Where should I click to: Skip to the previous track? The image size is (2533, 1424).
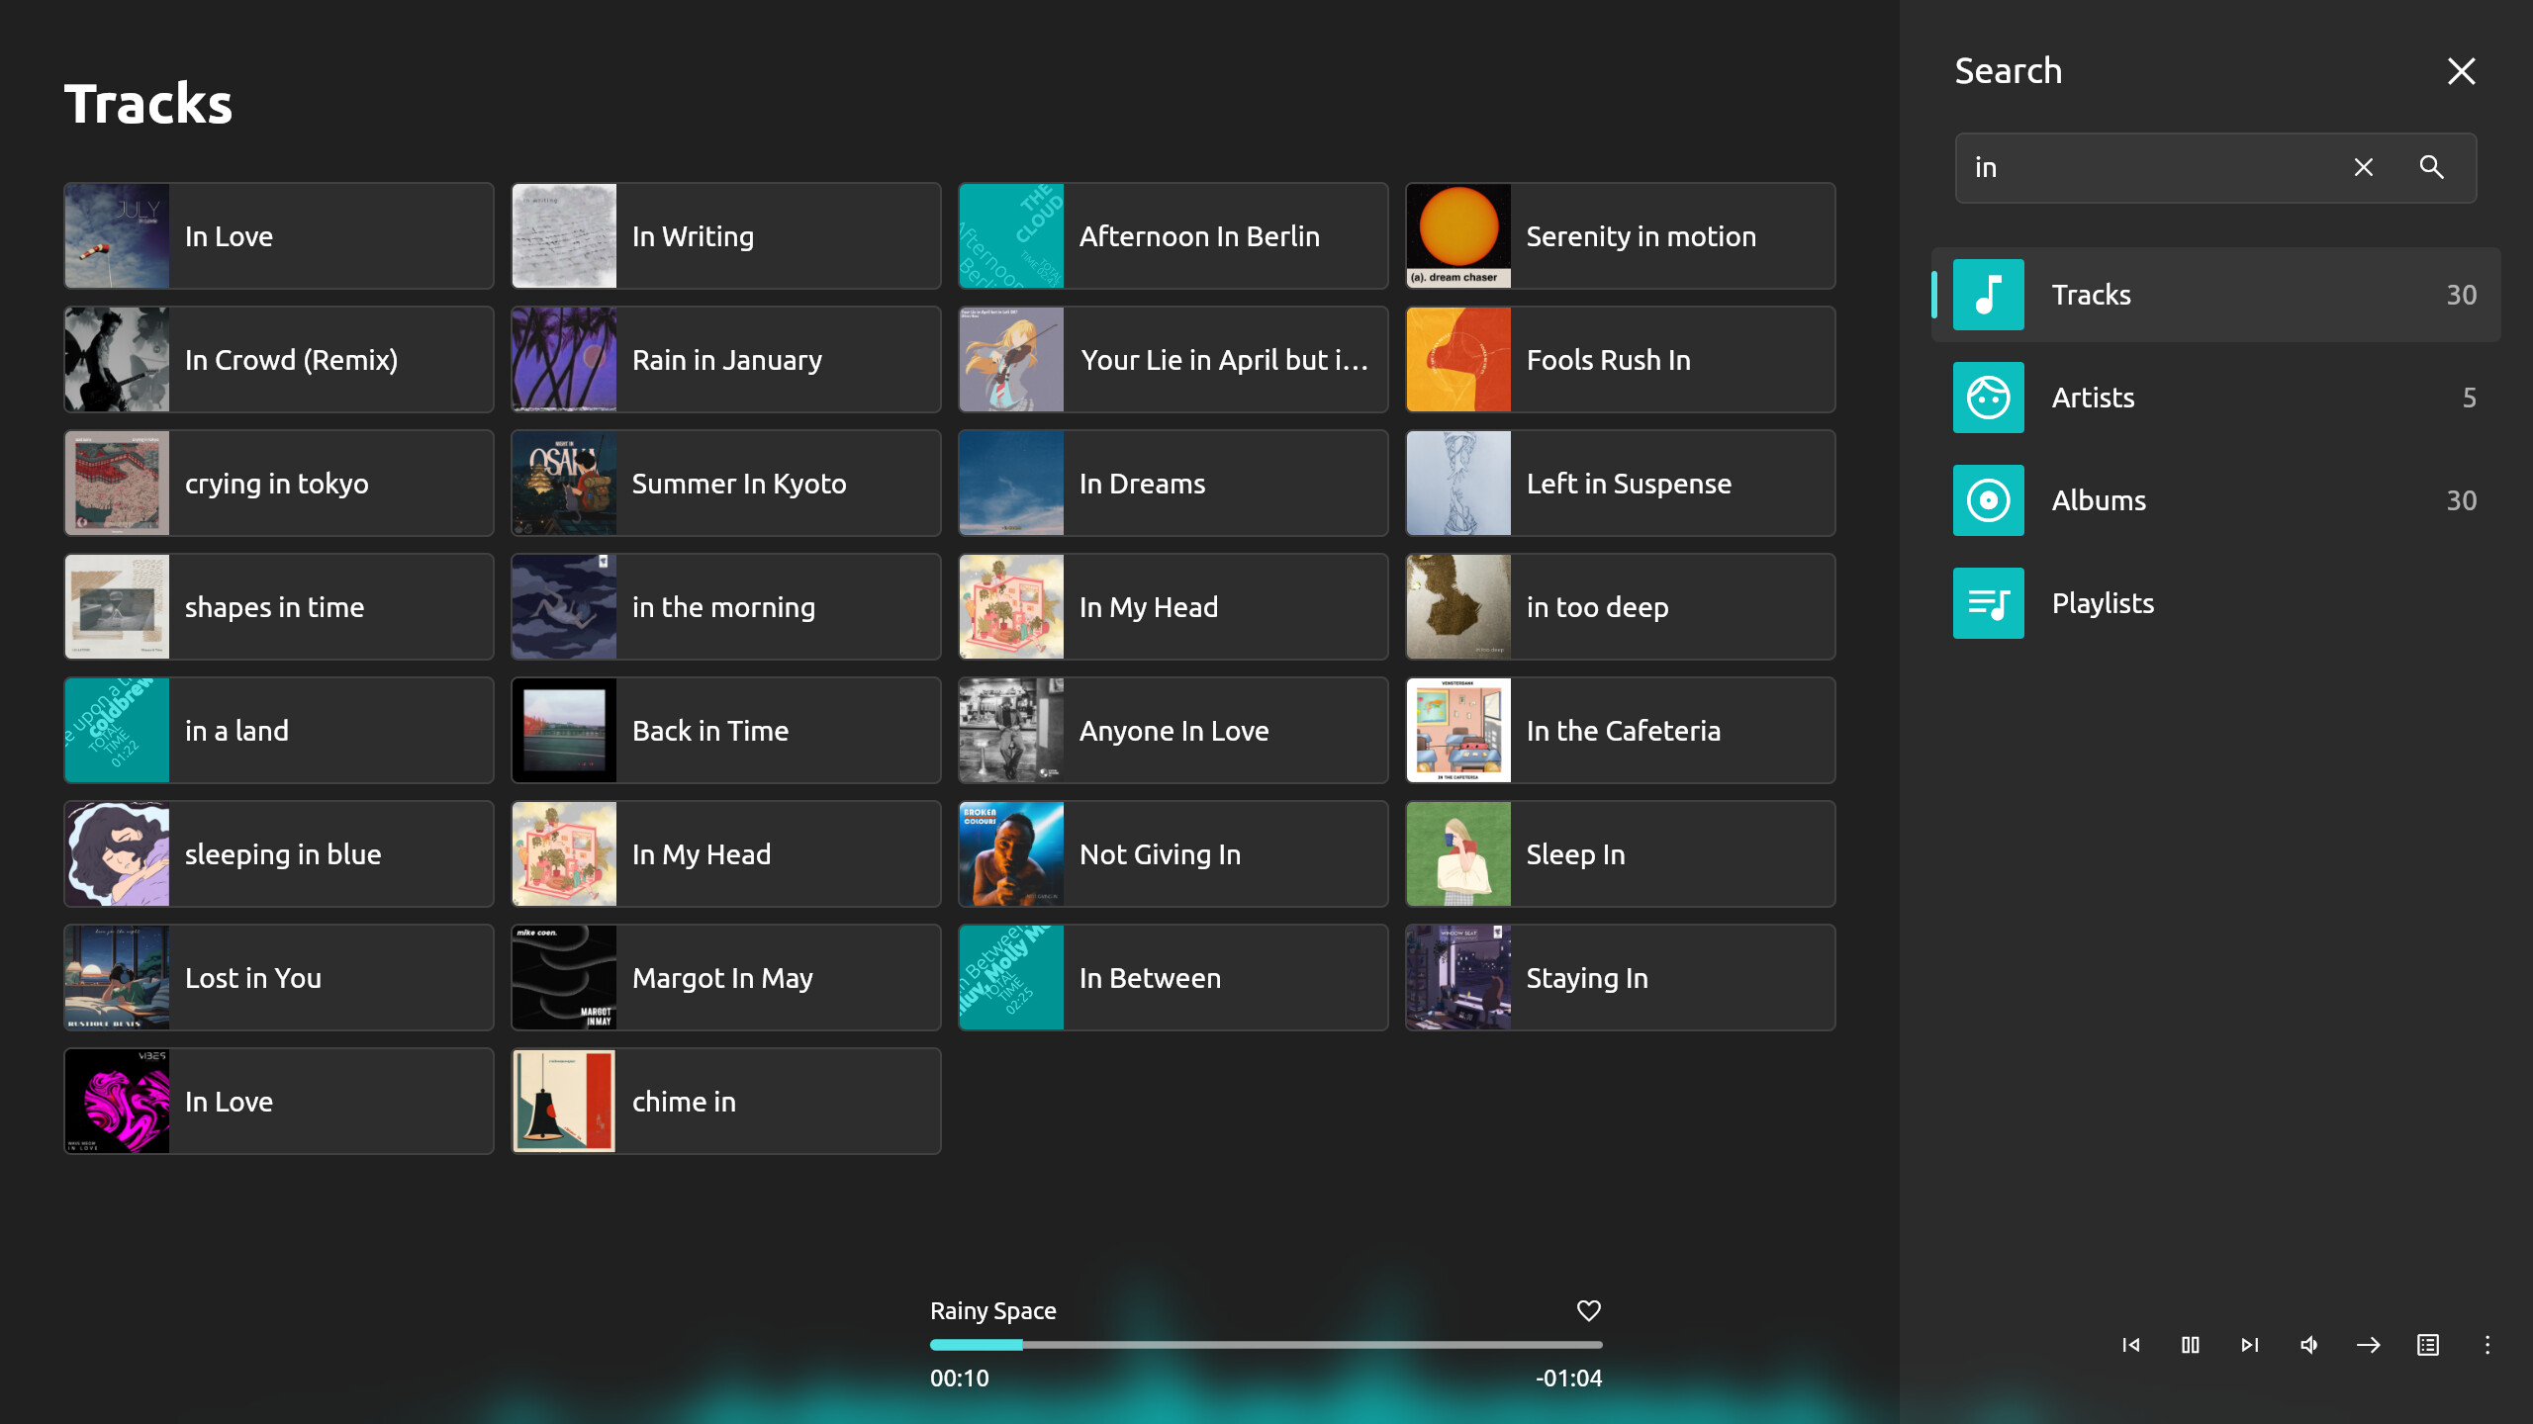pos(2131,1345)
